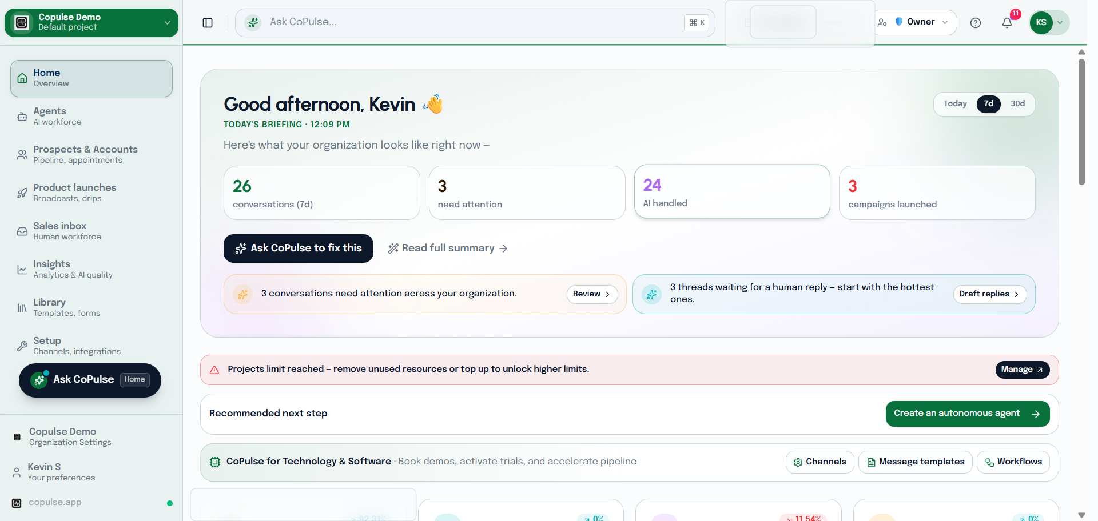Focus the Ask CoPulse search field
Image resolution: width=1098 pixels, height=521 pixels.
pyautogui.click(x=475, y=23)
